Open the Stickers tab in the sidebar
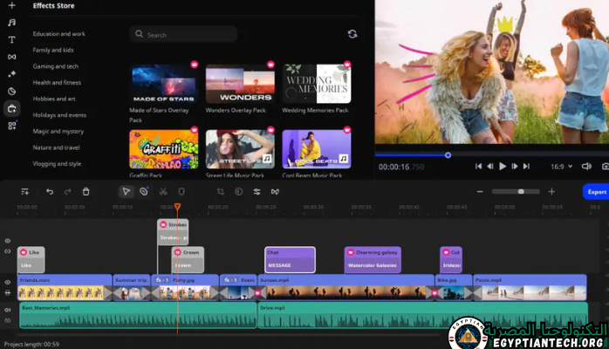This screenshot has width=609, height=349. [11, 91]
